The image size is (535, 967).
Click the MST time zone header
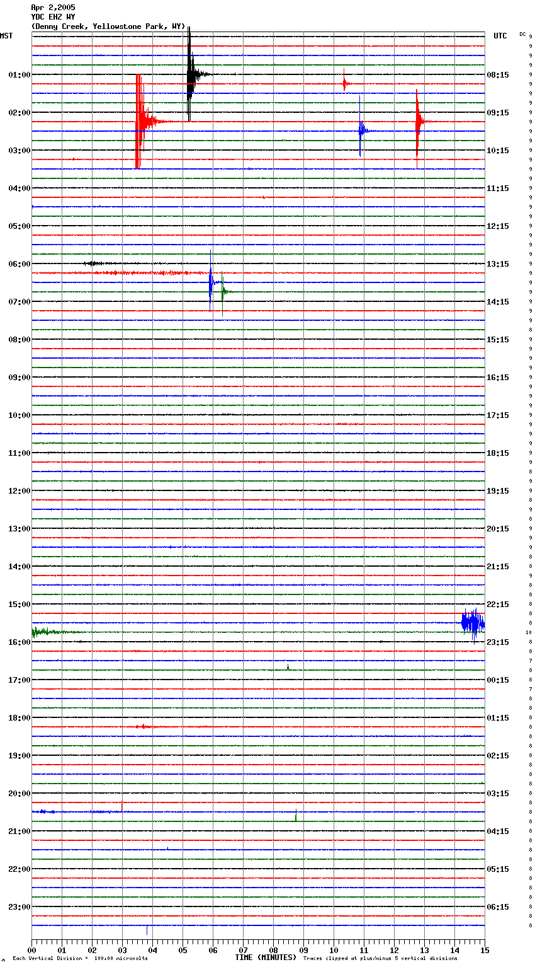(x=6, y=36)
